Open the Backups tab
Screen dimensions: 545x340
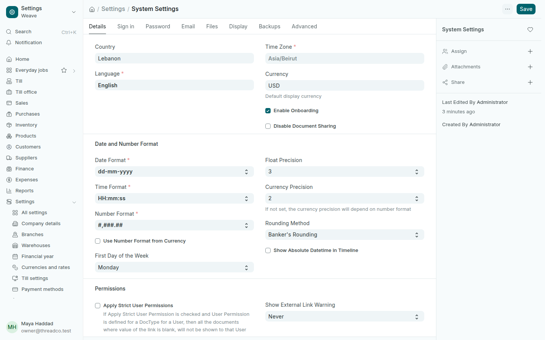pyautogui.click(x=269, y=26)
